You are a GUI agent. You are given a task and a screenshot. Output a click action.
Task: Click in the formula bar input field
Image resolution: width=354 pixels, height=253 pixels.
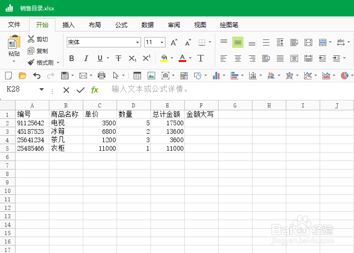[230, 89]
